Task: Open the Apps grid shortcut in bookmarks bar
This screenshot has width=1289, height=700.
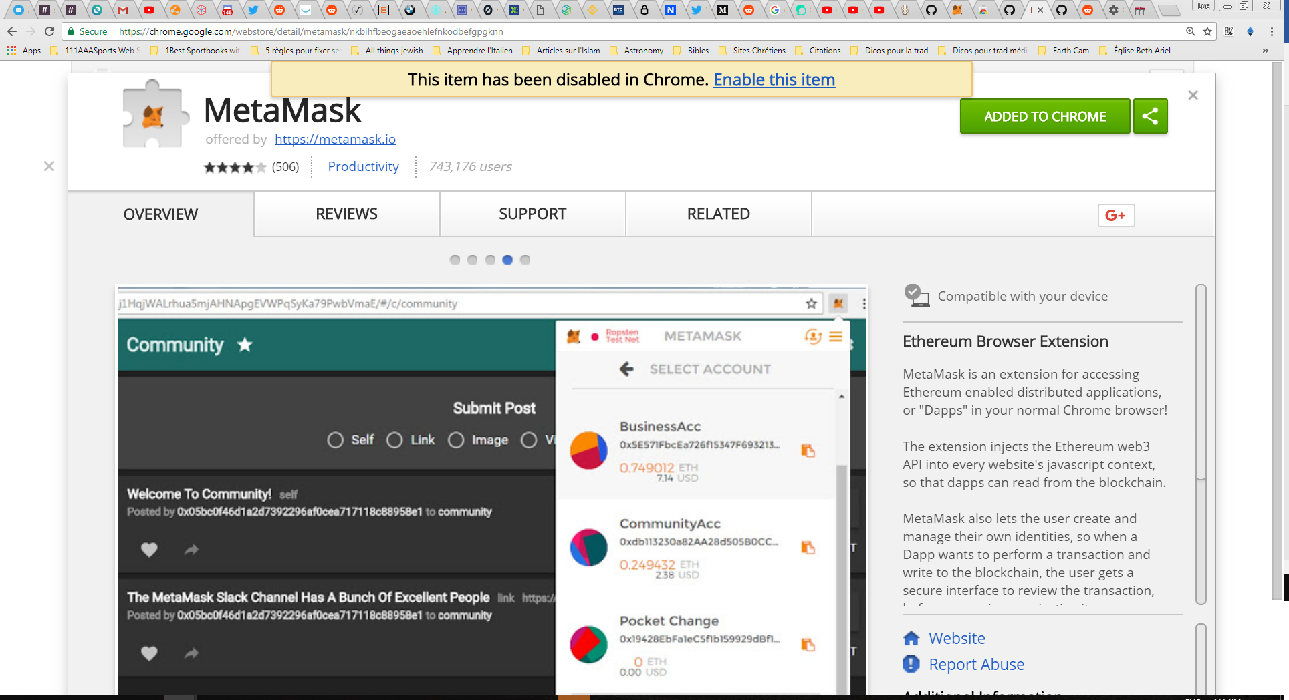Action: (24, 51)
